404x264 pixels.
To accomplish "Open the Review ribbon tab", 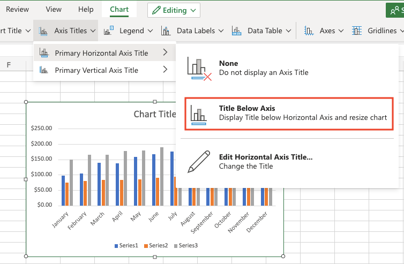I will pos(17,9).
